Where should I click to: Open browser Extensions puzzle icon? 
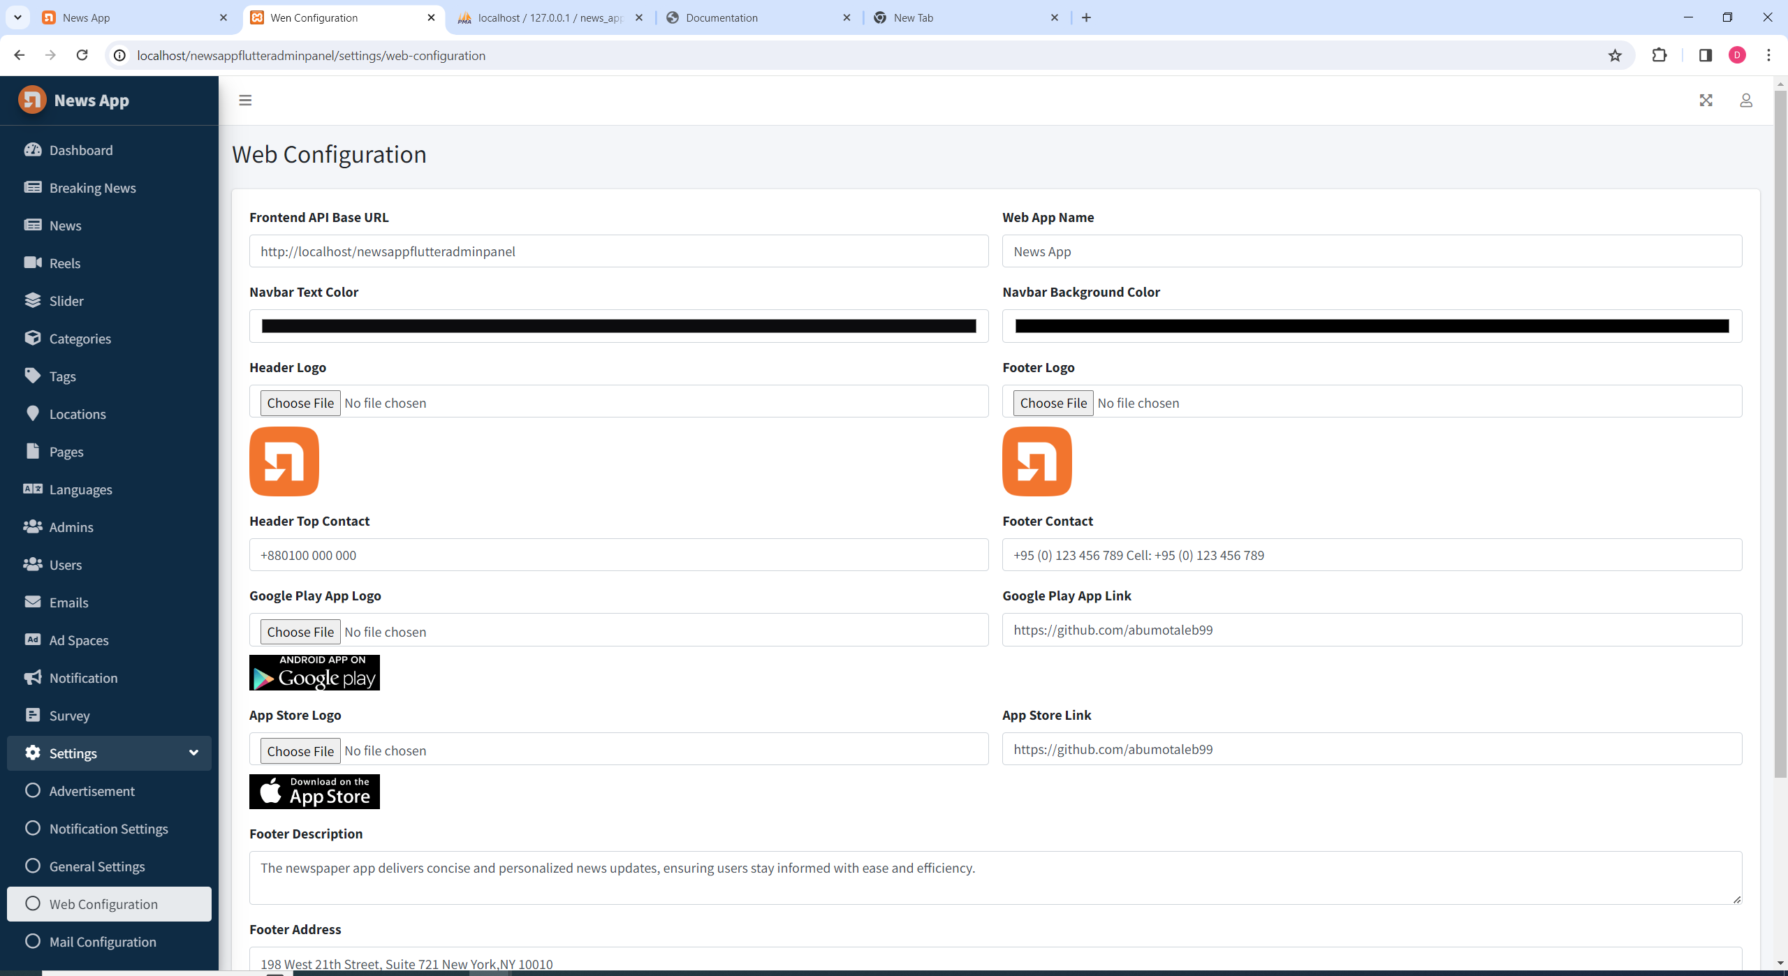pyautogui.click(x=1659, y=55)
